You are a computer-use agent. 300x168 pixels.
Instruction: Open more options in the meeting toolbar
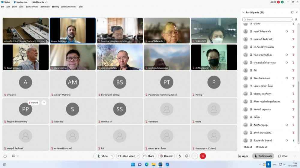pyautogui.click(x=195, y=156)
